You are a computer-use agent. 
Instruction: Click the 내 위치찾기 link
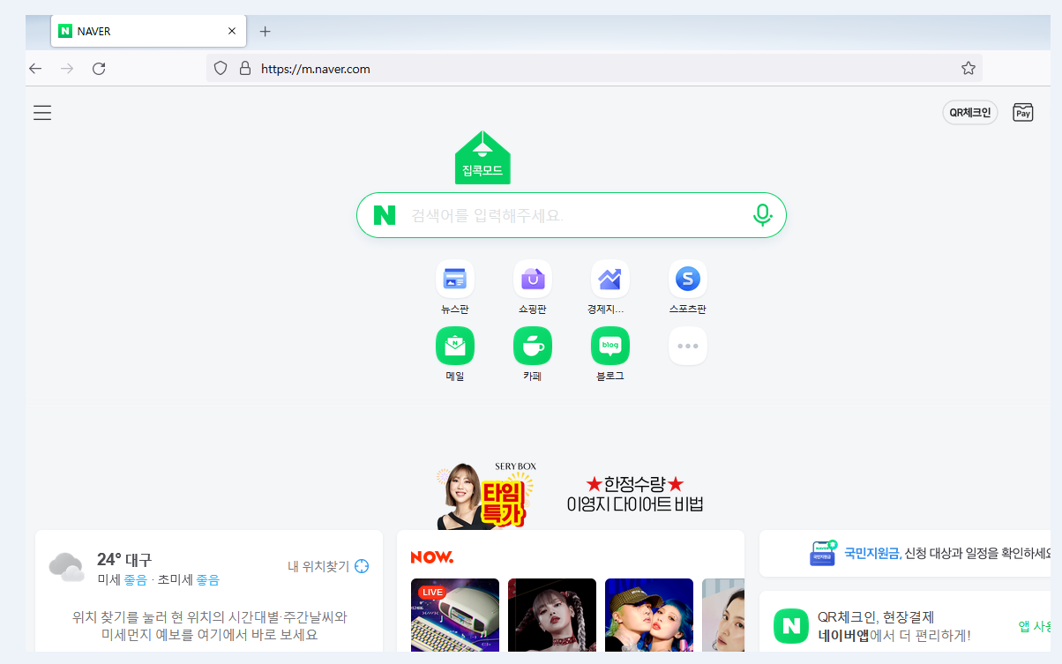tap(328, 566)
